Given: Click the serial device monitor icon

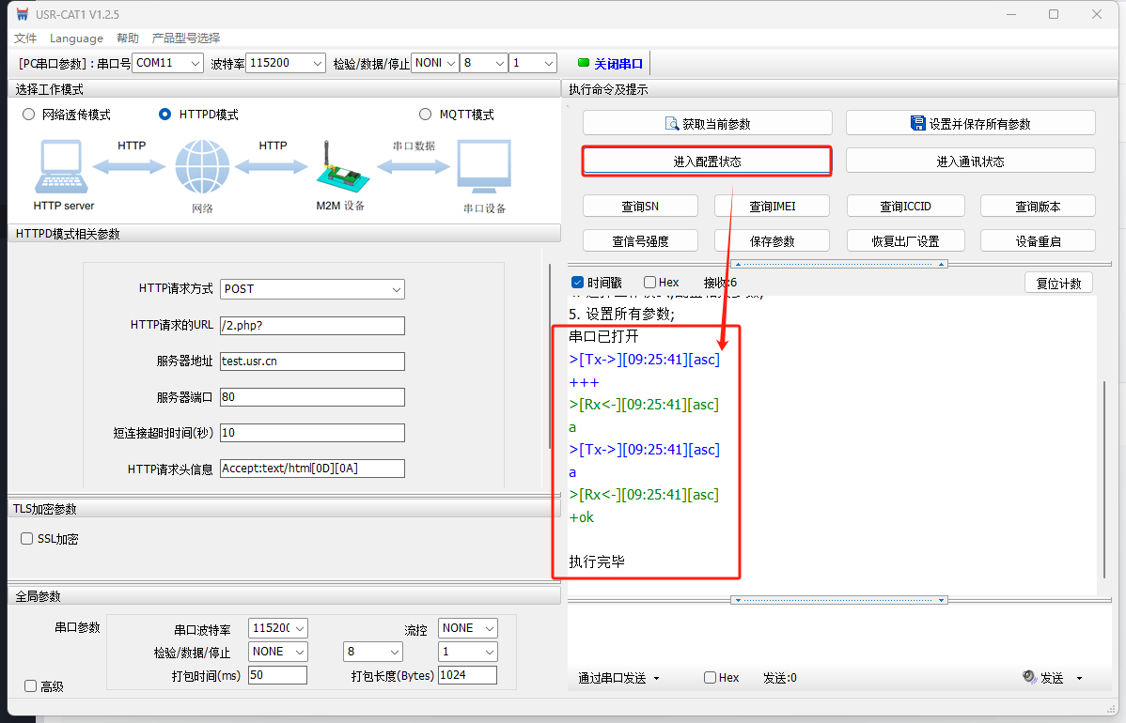Looking at the screenshot, I should (x=483, y=167).
